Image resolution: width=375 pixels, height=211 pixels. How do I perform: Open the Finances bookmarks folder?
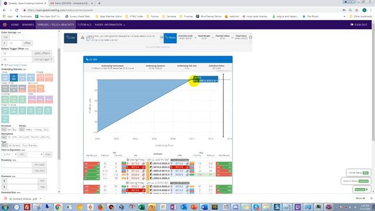pos(186,16)
